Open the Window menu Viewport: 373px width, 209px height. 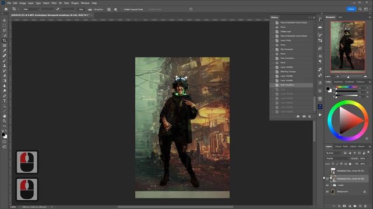(85, 3)
